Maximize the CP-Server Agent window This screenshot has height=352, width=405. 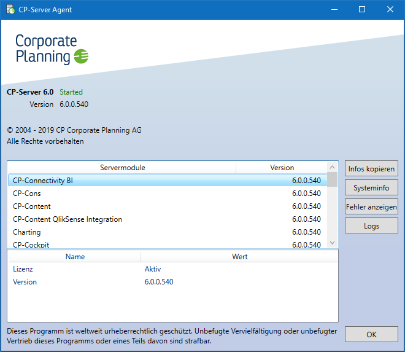pyautogui.click(x=362, y=10)
